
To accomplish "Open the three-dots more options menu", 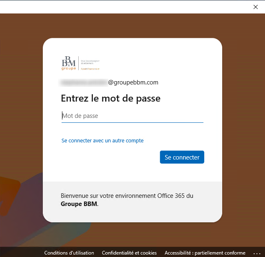I will click(256, 253).
